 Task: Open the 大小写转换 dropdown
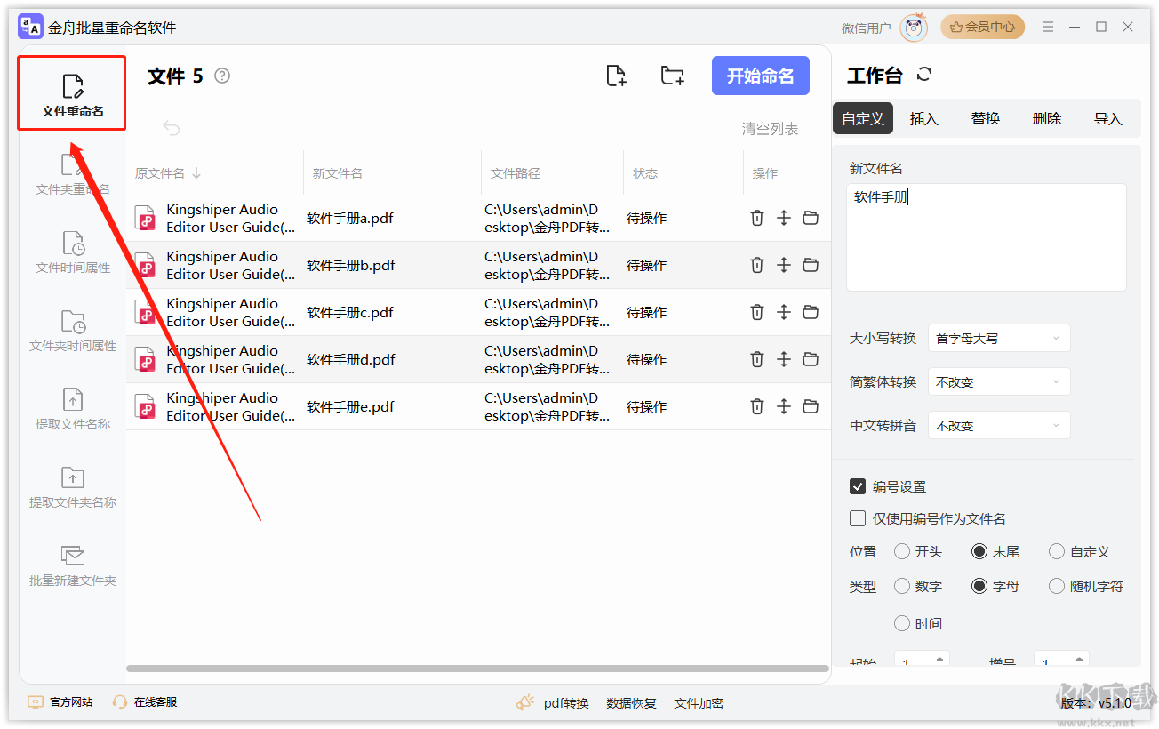pyautogui.click(x=998, y=338)
